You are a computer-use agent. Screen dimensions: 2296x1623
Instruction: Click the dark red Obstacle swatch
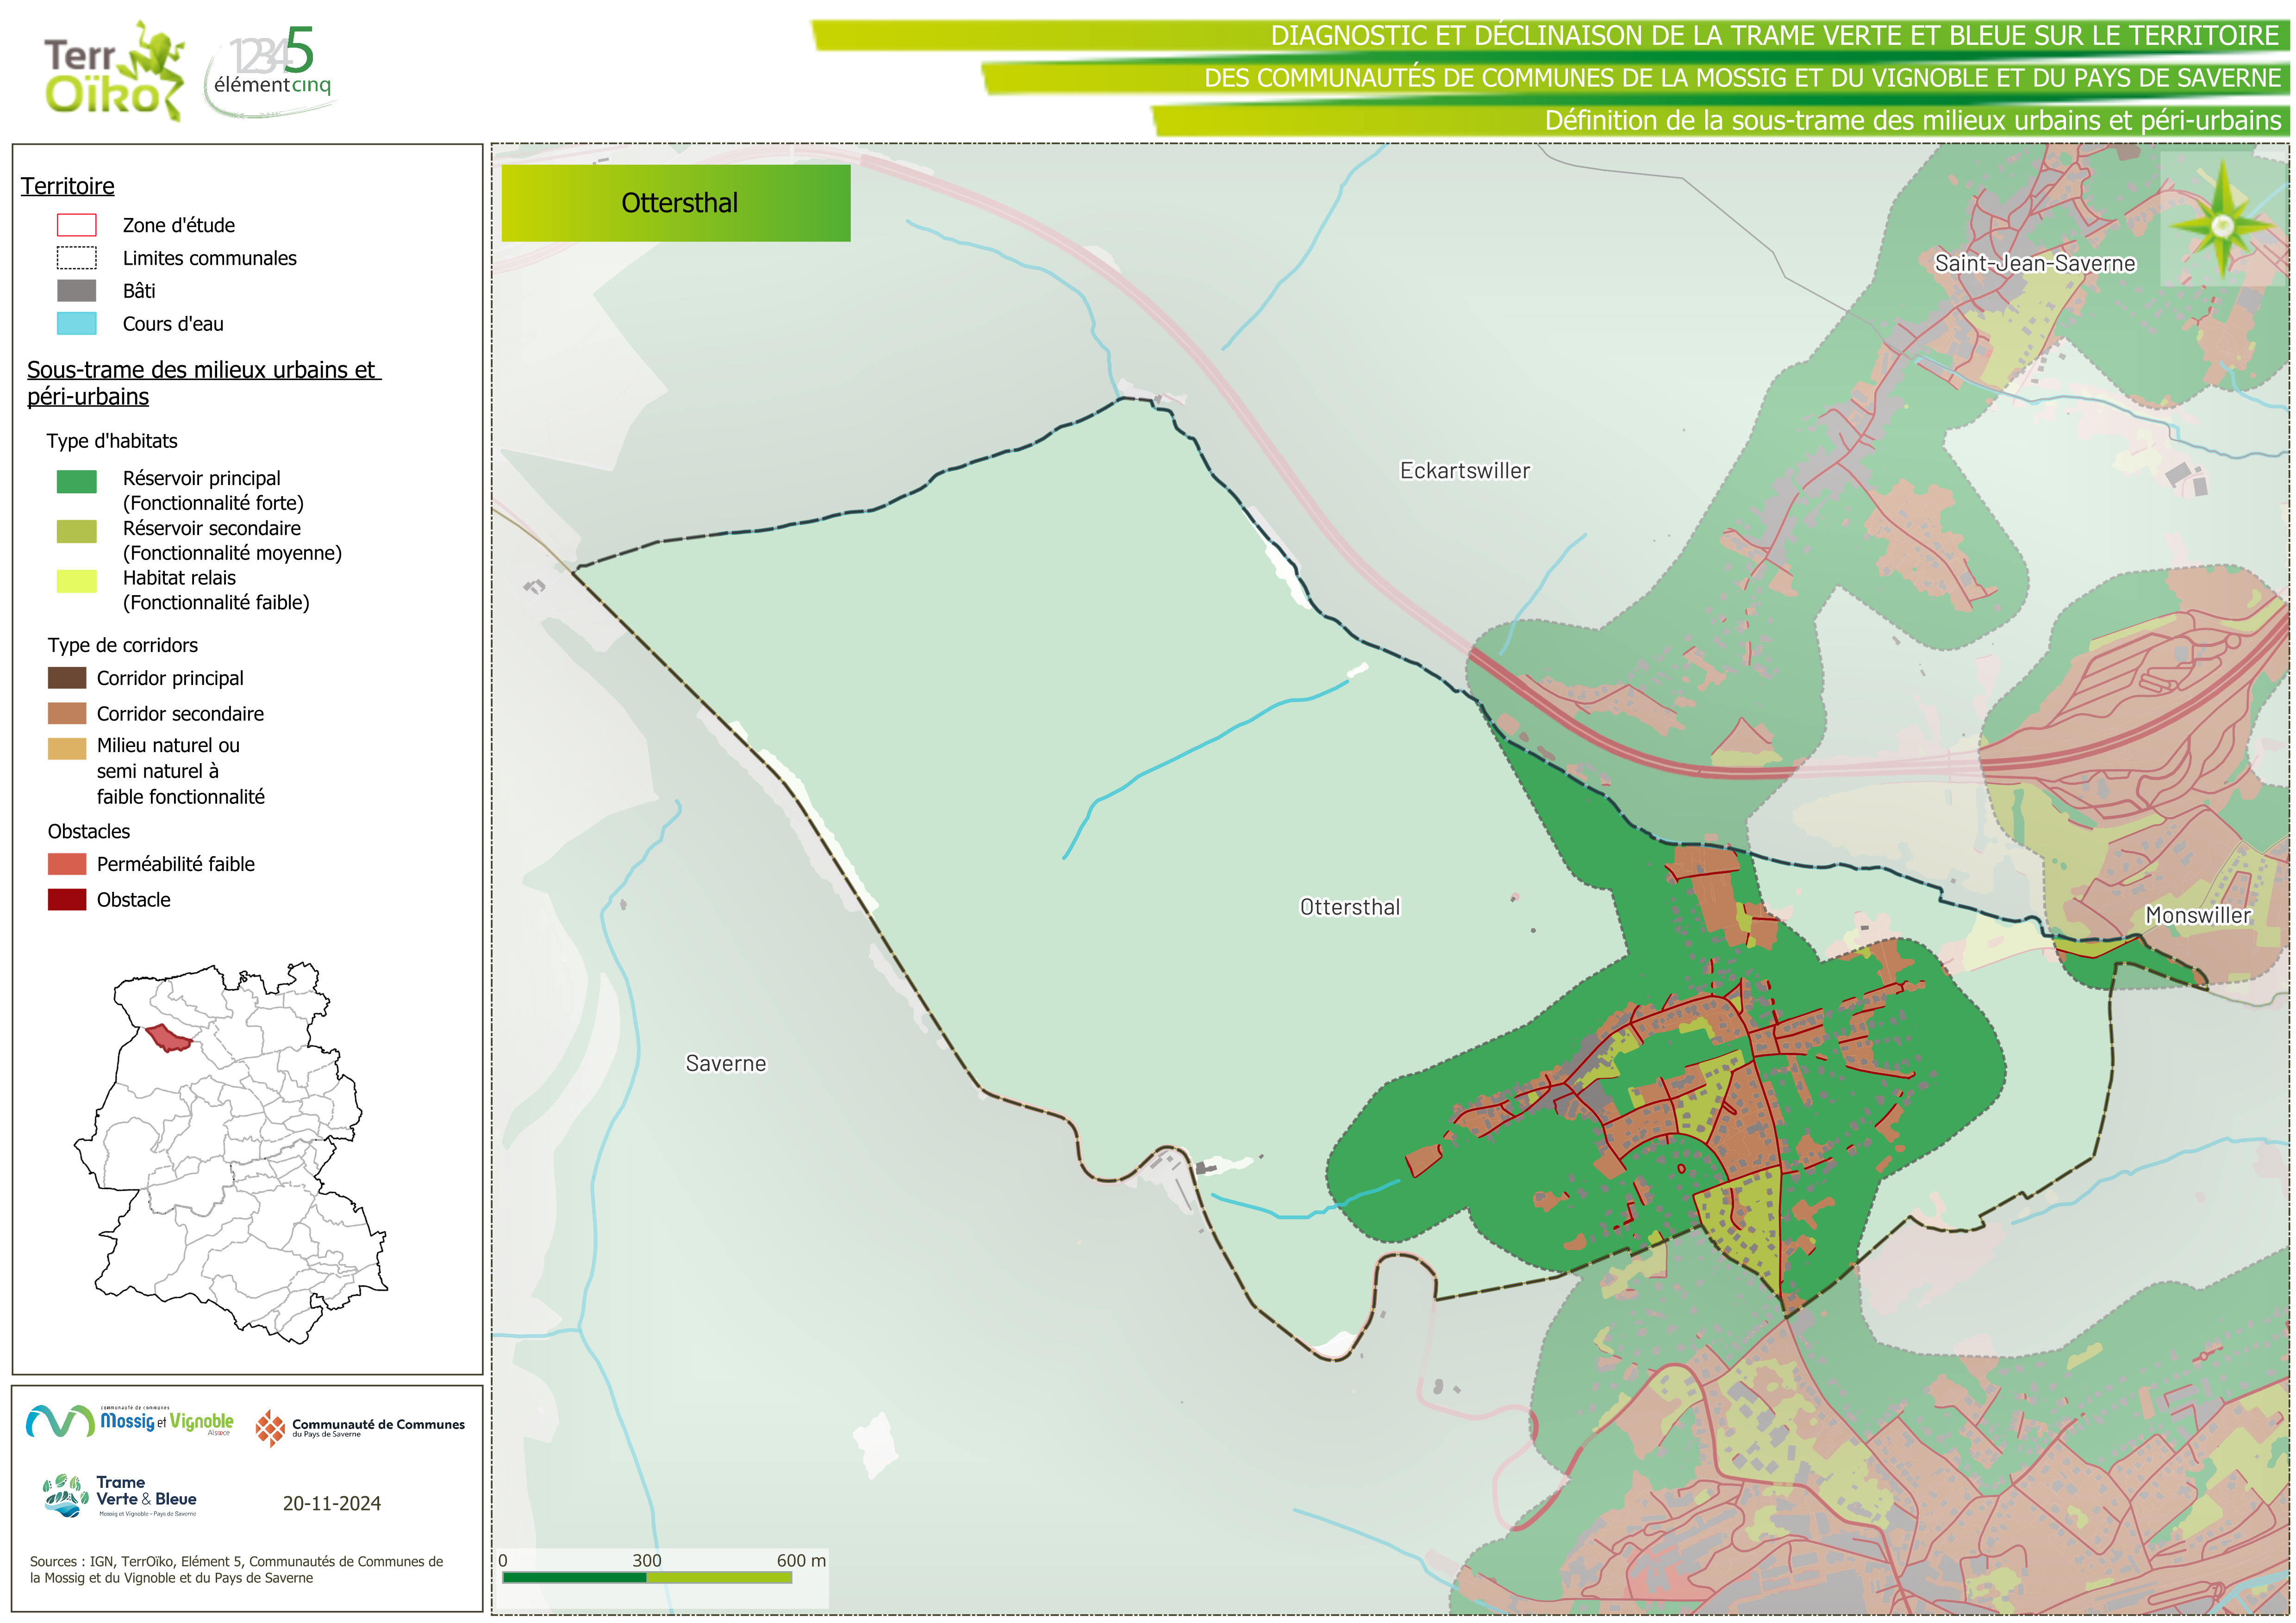point(67,899)
